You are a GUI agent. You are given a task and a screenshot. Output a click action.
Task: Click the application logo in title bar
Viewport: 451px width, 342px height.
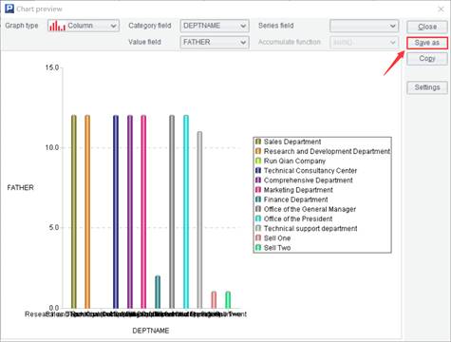pos(9,9)
